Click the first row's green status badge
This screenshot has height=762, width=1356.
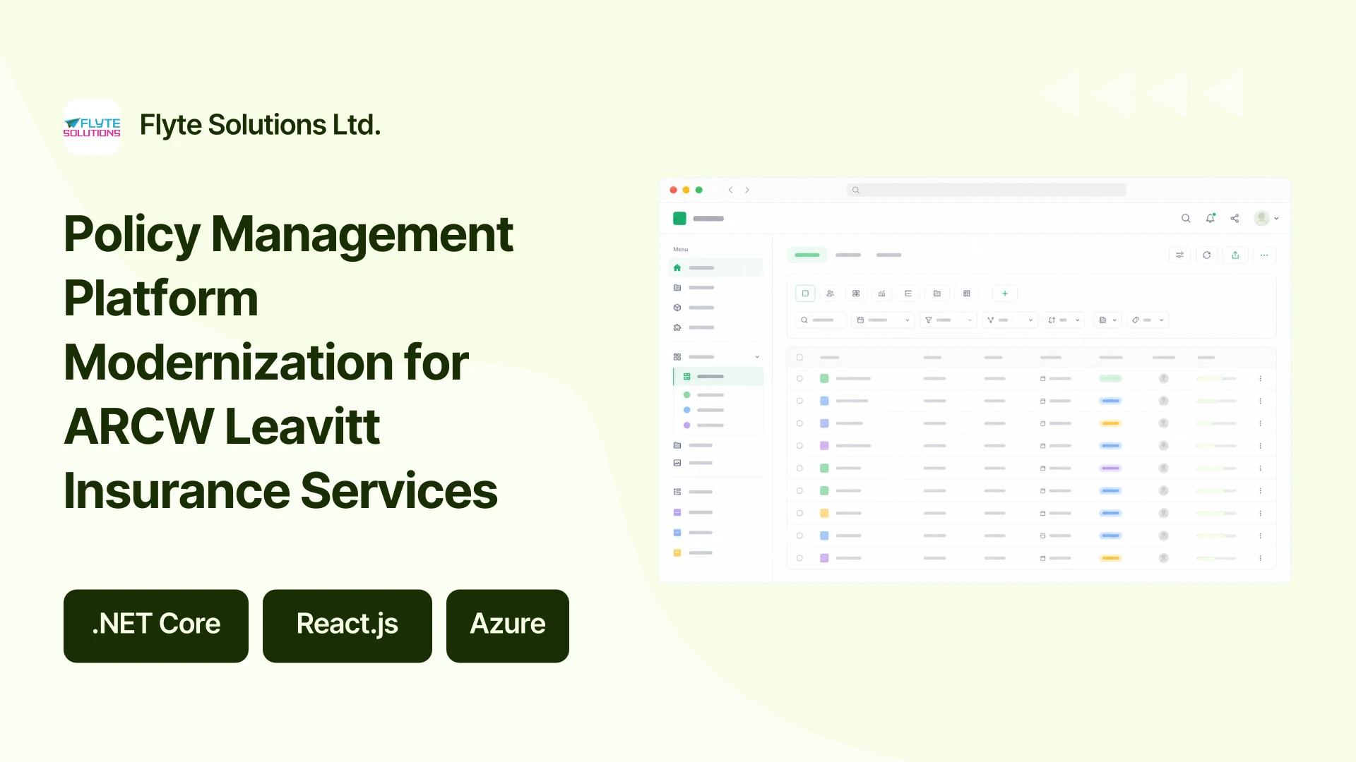point(1110,379)
